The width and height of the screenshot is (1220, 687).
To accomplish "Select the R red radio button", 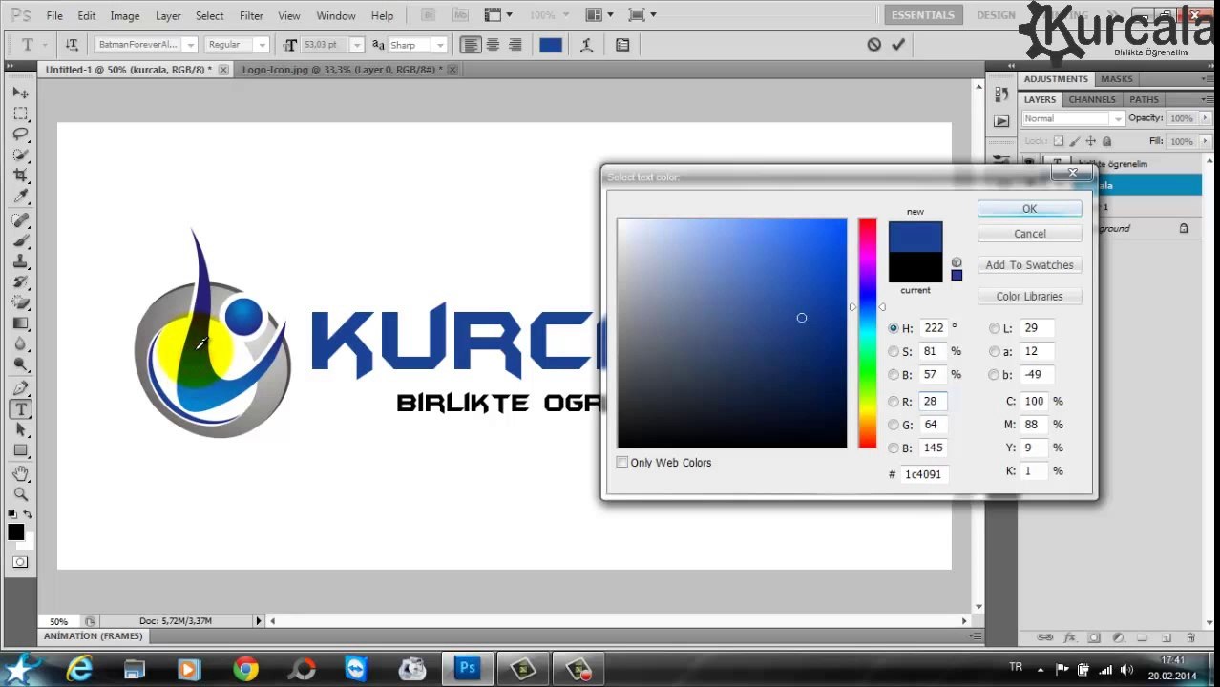I will point(894,402).
